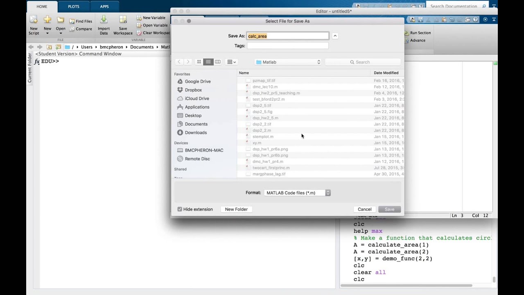Switch to the APPS tab
Viewport: 524px width, 295px height.
[104, 7]
